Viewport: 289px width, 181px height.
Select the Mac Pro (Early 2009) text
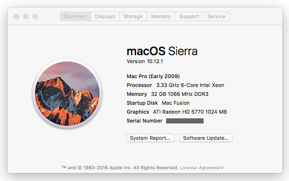point(153,76)
